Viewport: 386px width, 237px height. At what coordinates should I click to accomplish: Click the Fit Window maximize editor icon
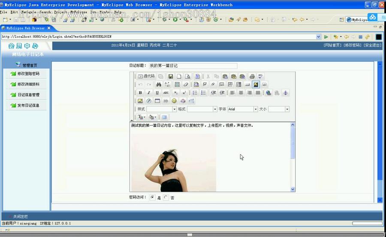(164, 117)
